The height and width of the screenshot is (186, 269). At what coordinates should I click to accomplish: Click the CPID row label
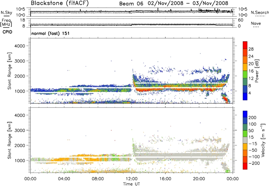pos(7,32)
